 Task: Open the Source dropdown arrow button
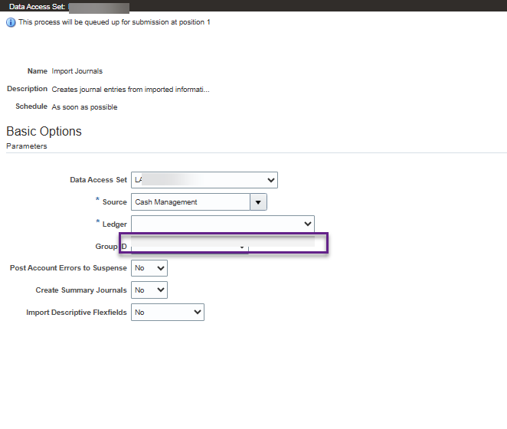click(x=258, y=202)
